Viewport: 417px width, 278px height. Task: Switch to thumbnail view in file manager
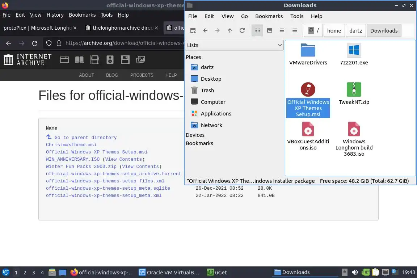tap(269, 31)
